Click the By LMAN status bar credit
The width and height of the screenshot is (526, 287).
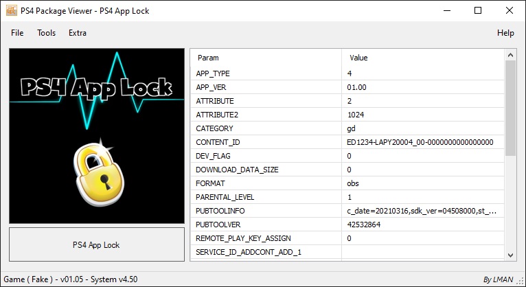[x=499, y=279]
